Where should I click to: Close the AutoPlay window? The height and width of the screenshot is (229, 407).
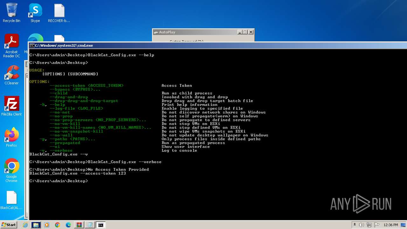point(251,32)
